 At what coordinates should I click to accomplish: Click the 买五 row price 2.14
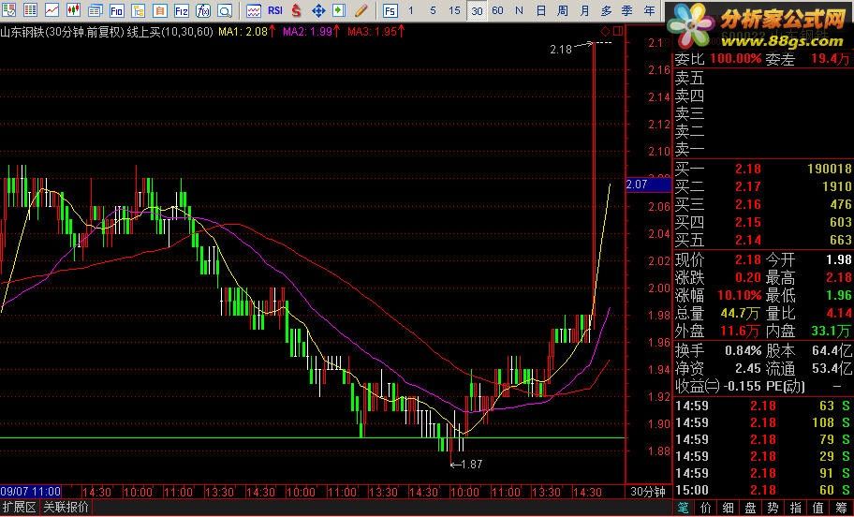click(748, 240)
